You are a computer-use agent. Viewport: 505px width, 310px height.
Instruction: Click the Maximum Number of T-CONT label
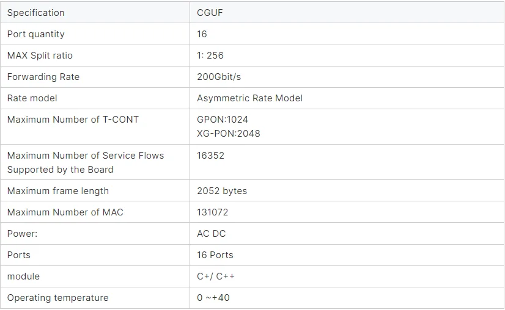(73, 120)
